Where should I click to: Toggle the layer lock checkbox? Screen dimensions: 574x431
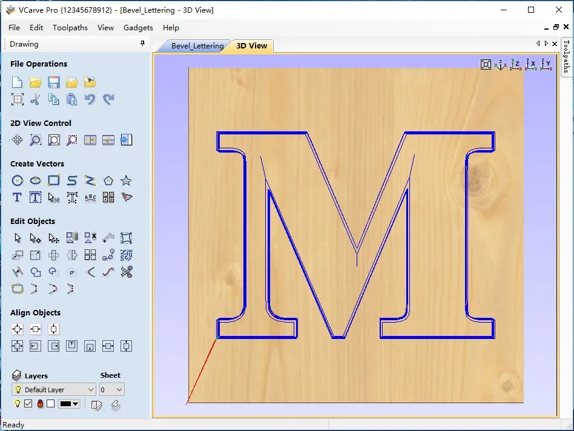click(51, 404)
